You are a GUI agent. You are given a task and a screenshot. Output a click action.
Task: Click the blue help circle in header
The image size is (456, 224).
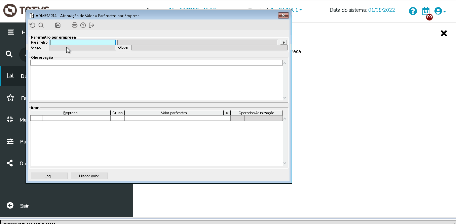coord(413,11)
